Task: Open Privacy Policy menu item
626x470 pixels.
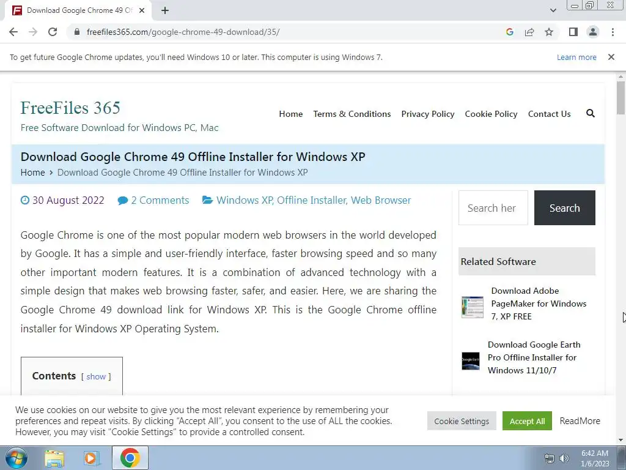Action: (x=427, y=114)
